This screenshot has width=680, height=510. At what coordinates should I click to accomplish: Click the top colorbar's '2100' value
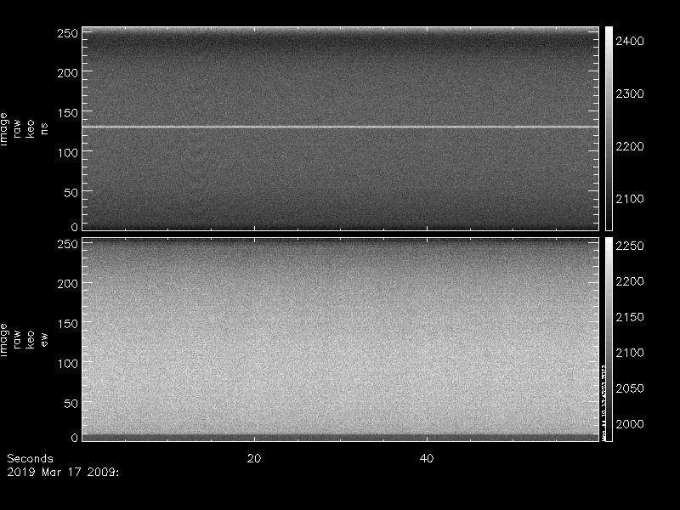(x=630, y=199)
